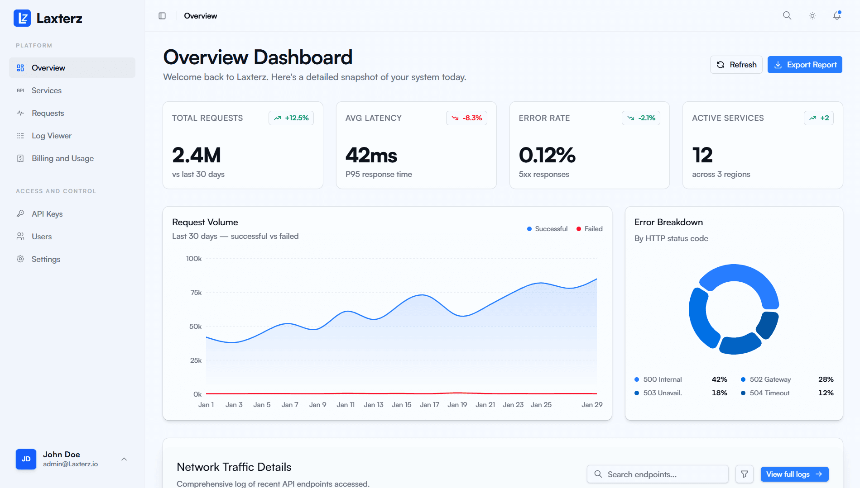
Task: Open search with the magnifier icon
Action: pyautogui.click(x=787, y=16)
